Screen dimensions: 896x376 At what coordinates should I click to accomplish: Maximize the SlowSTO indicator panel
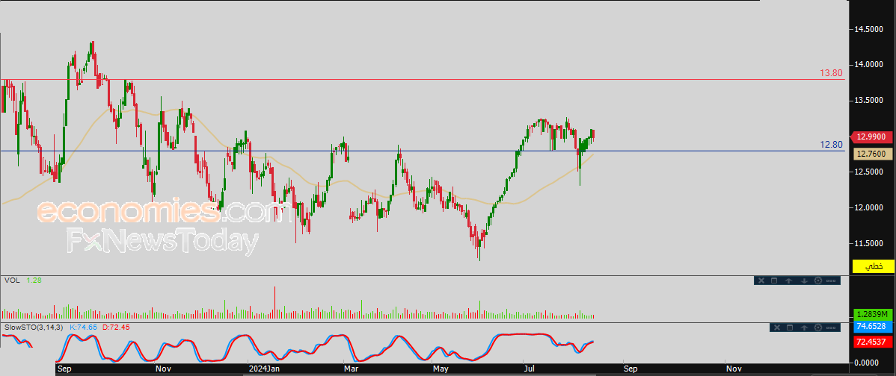[x=790, y=328]
